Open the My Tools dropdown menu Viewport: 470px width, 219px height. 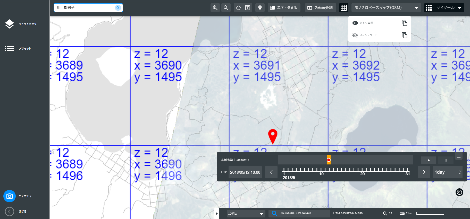(449, 8)
